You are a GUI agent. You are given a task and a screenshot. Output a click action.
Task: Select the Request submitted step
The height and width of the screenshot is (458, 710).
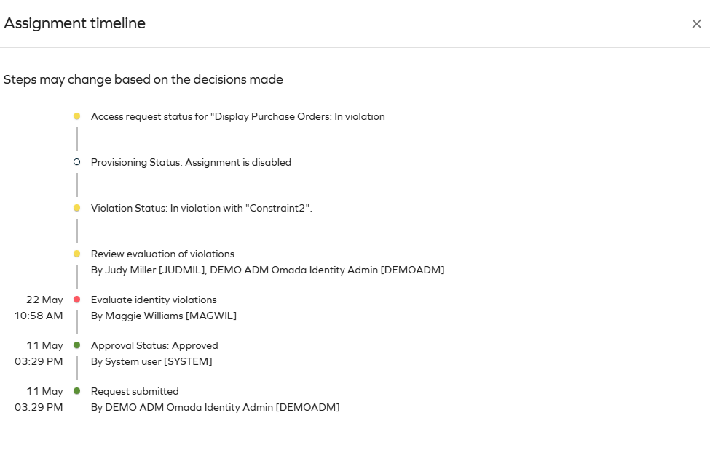[135, 391]
